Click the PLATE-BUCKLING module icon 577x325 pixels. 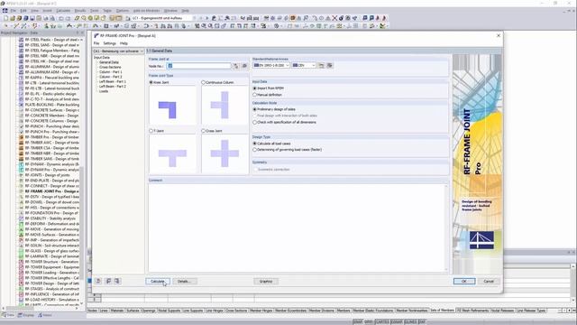point(22,105)
